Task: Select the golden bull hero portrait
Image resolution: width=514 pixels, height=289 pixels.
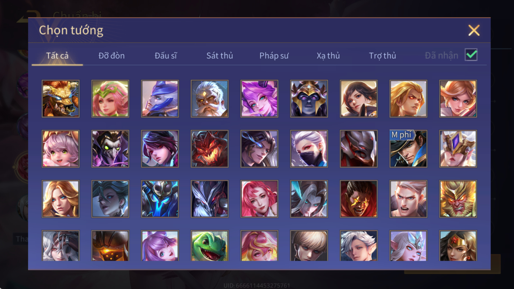Action: point(60,99)
